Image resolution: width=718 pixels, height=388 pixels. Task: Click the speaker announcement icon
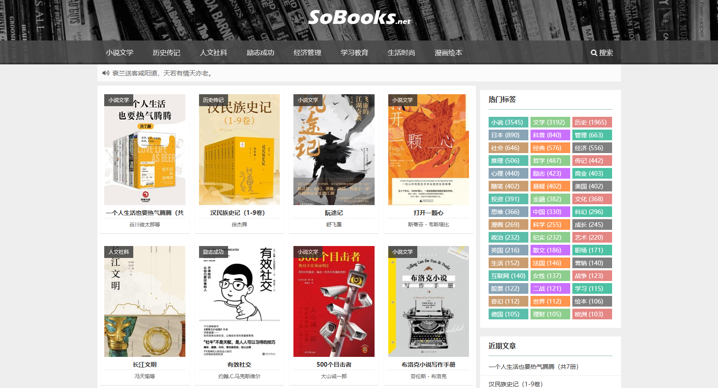106,73
